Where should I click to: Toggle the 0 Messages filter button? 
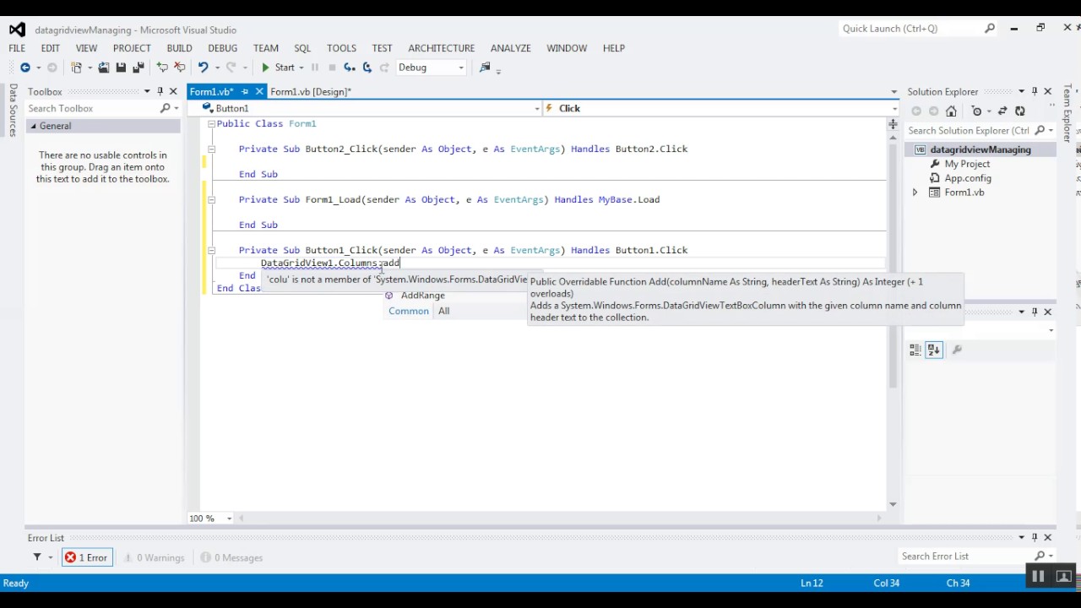coord(231,557)
